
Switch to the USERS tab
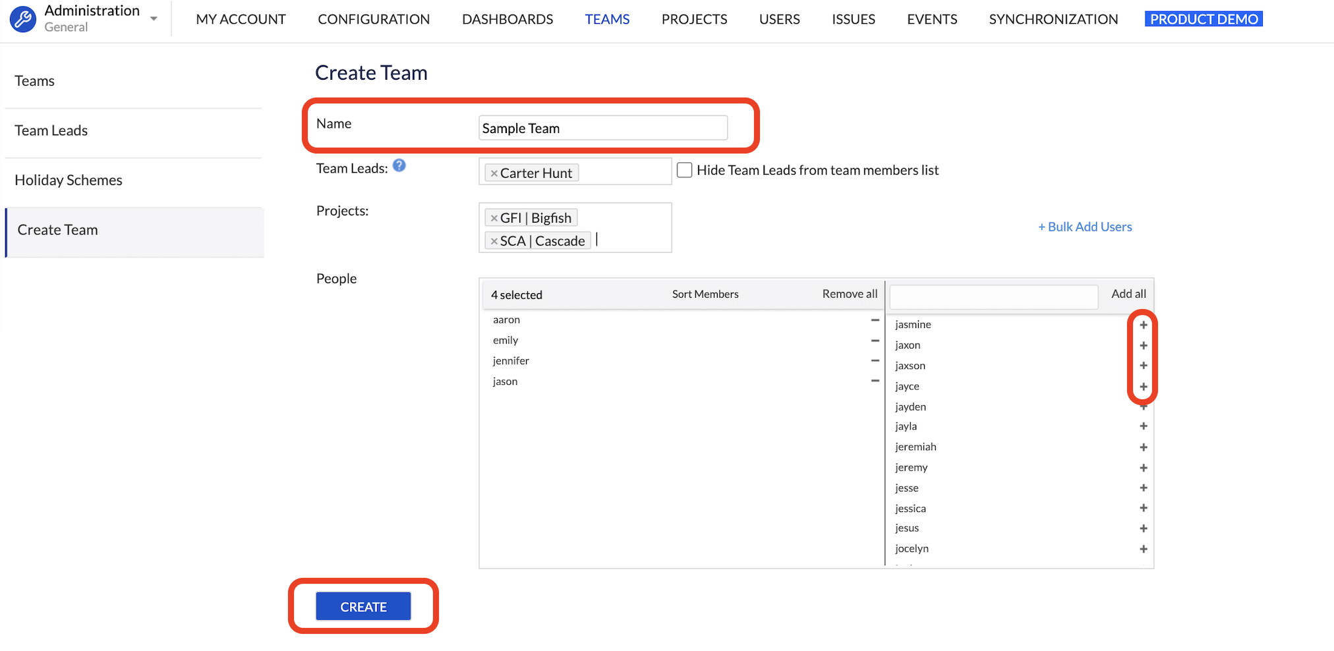[779, 18]
